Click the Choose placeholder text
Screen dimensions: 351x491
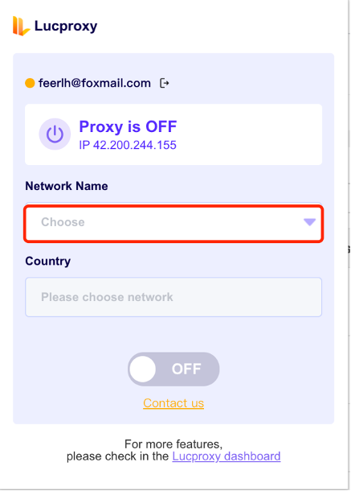[63, 222]
